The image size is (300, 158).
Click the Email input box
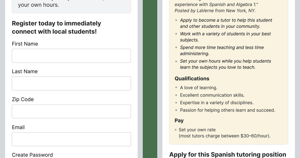[71, 139]
